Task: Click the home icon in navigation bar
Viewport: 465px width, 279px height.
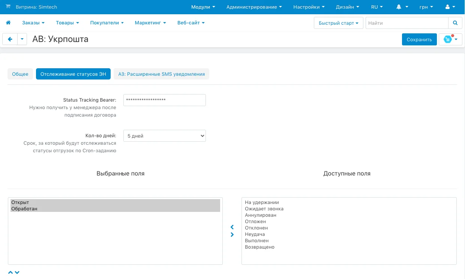Action: pos(8,23)
